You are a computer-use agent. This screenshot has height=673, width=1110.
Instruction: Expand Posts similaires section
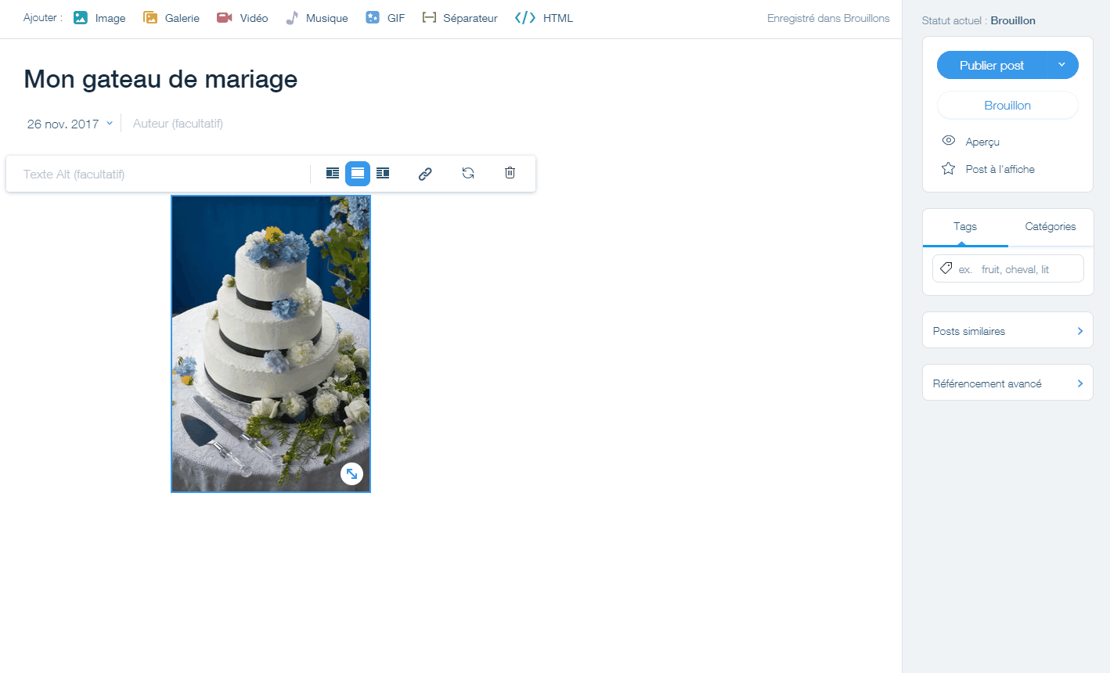coord(1007,330)
